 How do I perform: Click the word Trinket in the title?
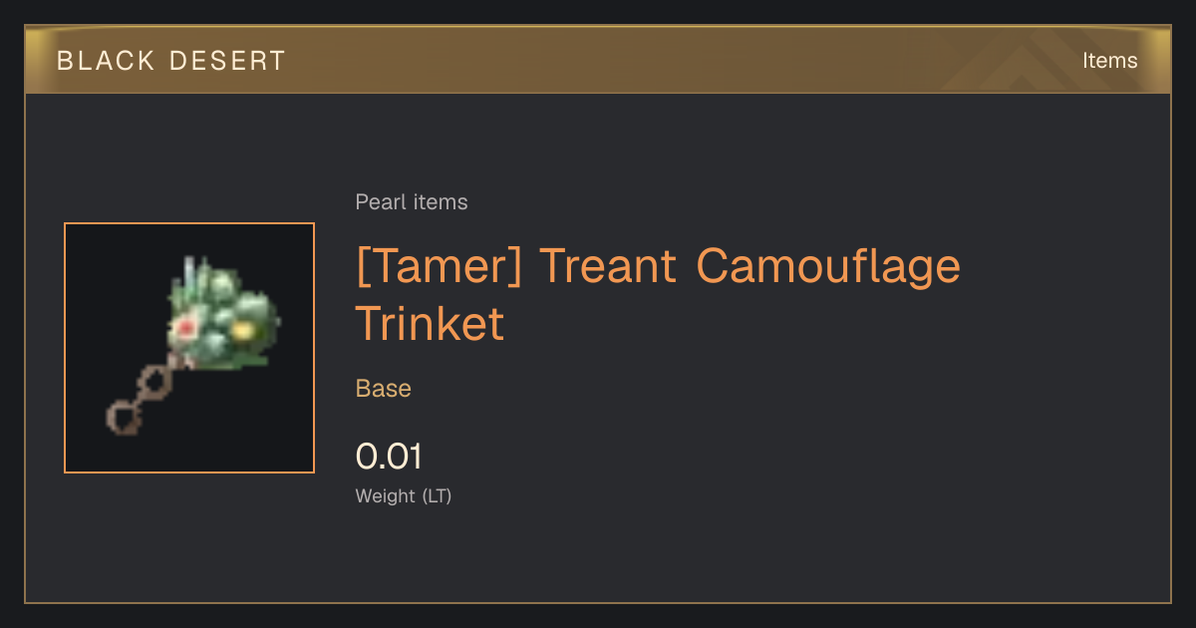click(x=431, y=325)
